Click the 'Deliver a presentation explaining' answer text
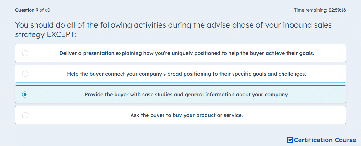Screen dimensions: 361x146 click(187, 53)
